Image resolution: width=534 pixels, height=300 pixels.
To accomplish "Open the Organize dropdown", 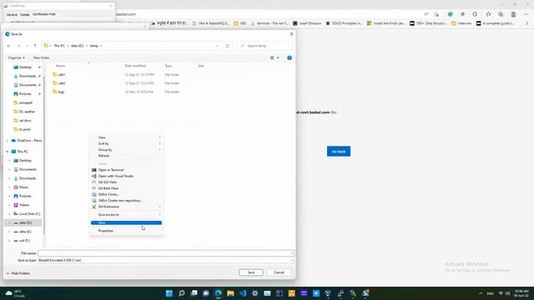I will coord(16,57).
